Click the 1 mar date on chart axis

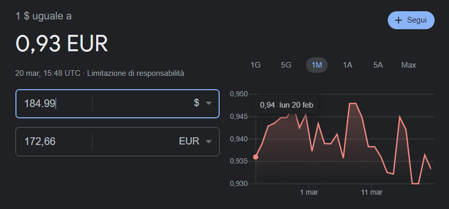309,193
